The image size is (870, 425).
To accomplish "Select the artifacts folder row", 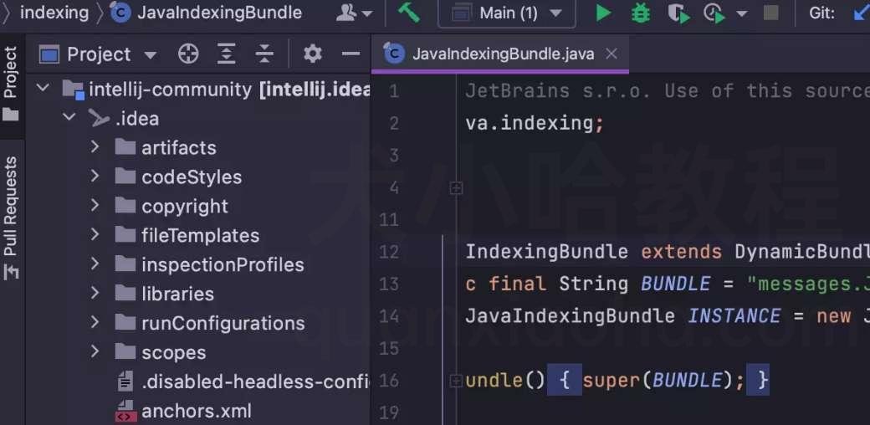I will click(x=198, y=147).
